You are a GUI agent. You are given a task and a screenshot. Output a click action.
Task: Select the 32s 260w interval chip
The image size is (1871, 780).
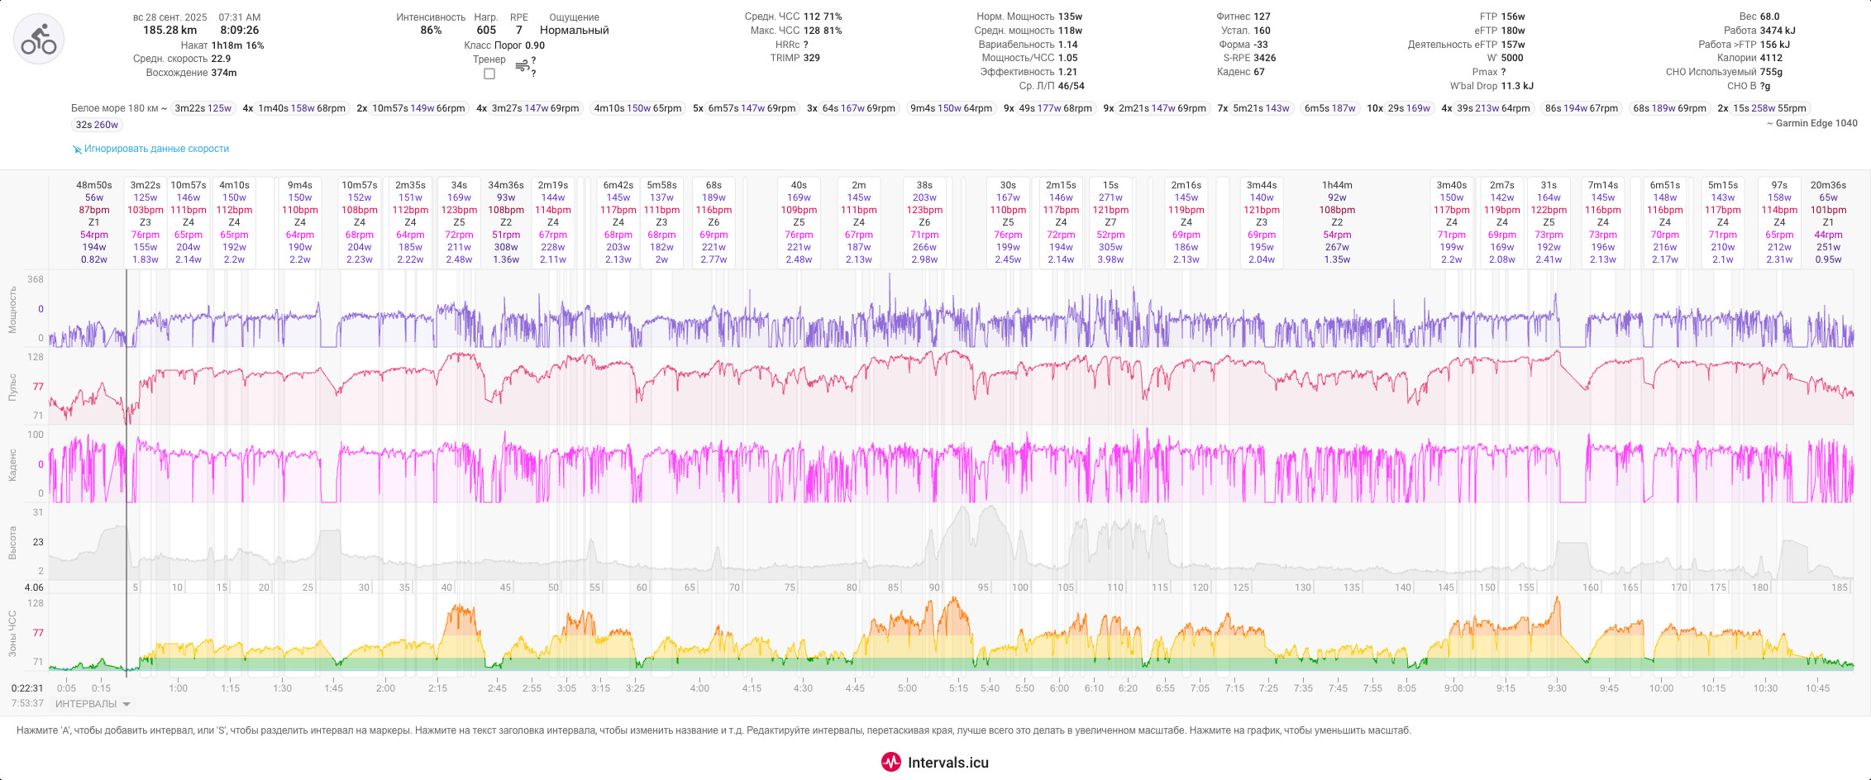coord(97,125)
